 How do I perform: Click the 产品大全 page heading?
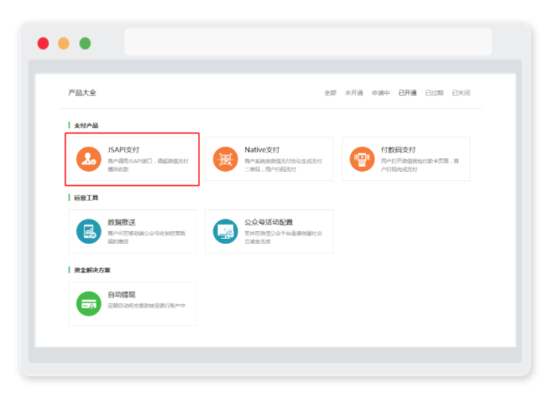tap(82, 92)
